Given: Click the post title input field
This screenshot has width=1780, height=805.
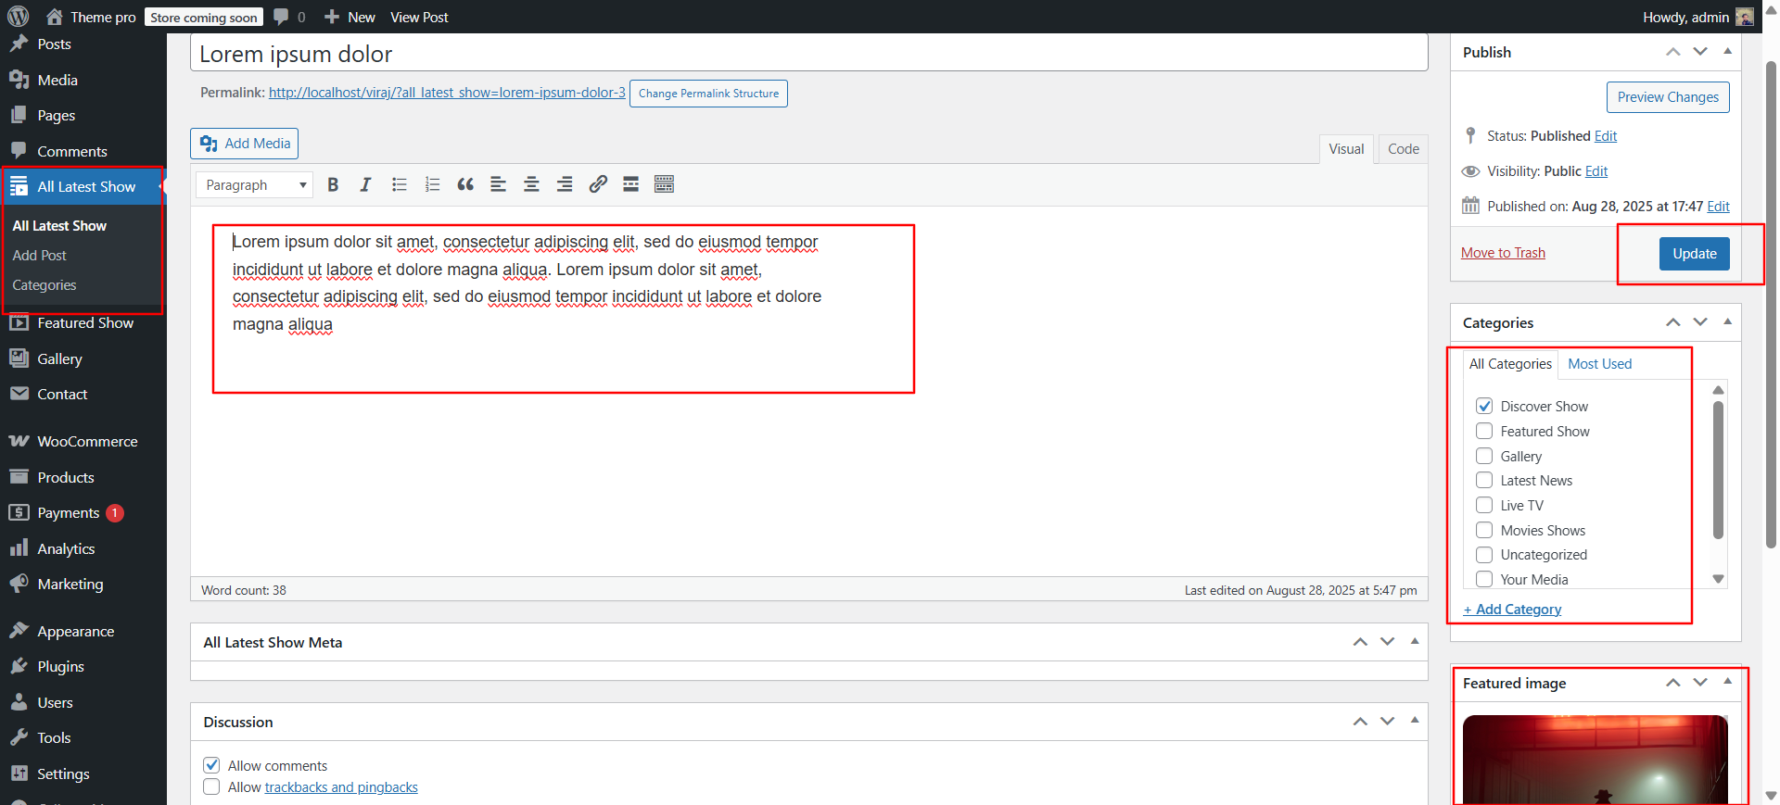Looking at the screenshot, I should [807, 54].
